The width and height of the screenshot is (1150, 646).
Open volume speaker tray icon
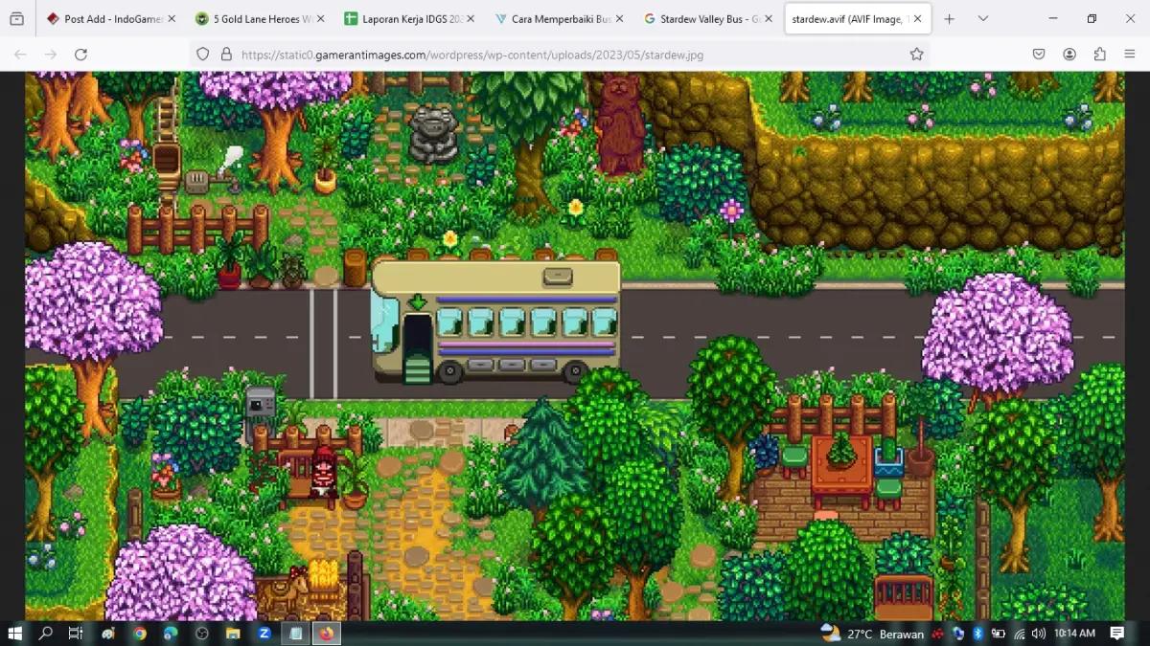pyautogui.click(x=1039, y=634)
